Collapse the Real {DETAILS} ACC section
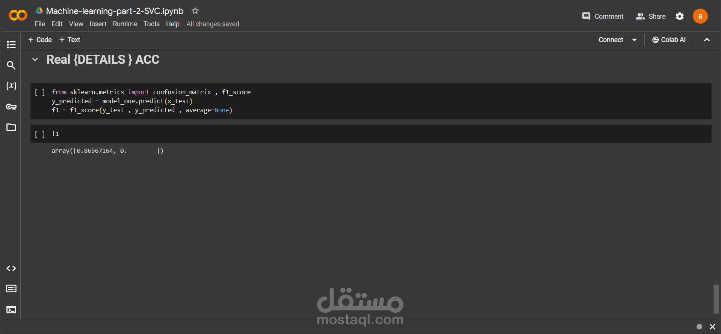Image resolution: width=721 pixels, height=334 pixels. click(35, 60)
